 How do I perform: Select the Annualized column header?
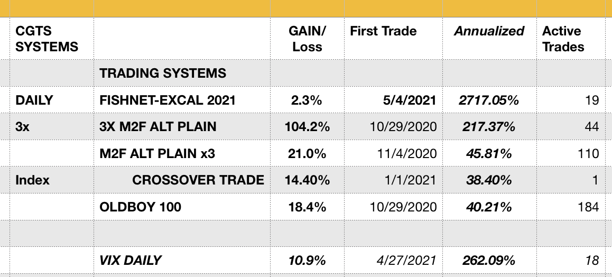point(489,31)
